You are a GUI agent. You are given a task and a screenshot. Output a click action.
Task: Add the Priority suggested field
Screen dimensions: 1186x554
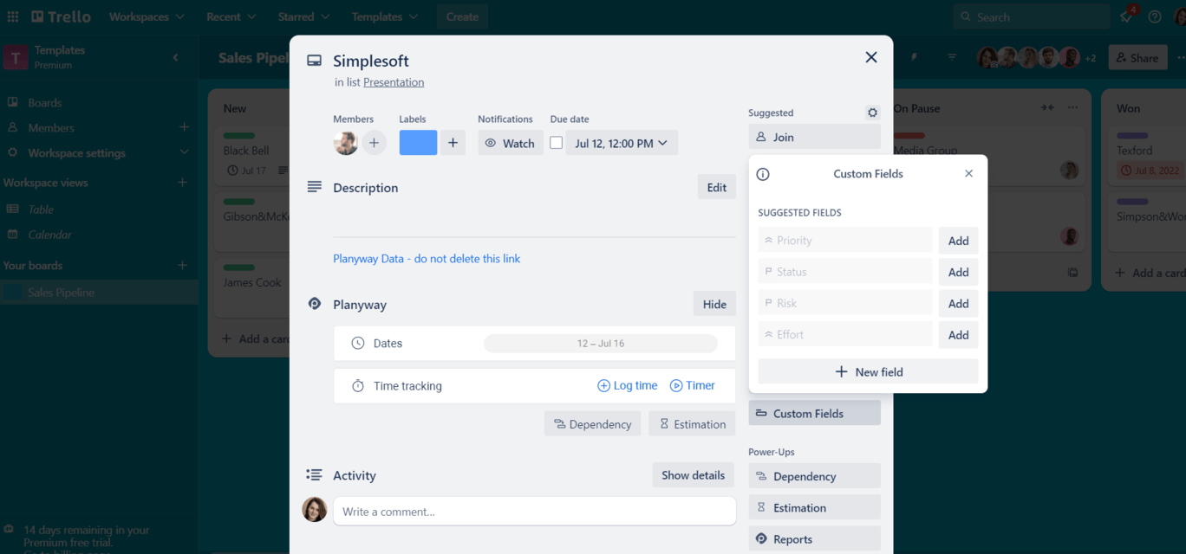[x=958, y=241]
